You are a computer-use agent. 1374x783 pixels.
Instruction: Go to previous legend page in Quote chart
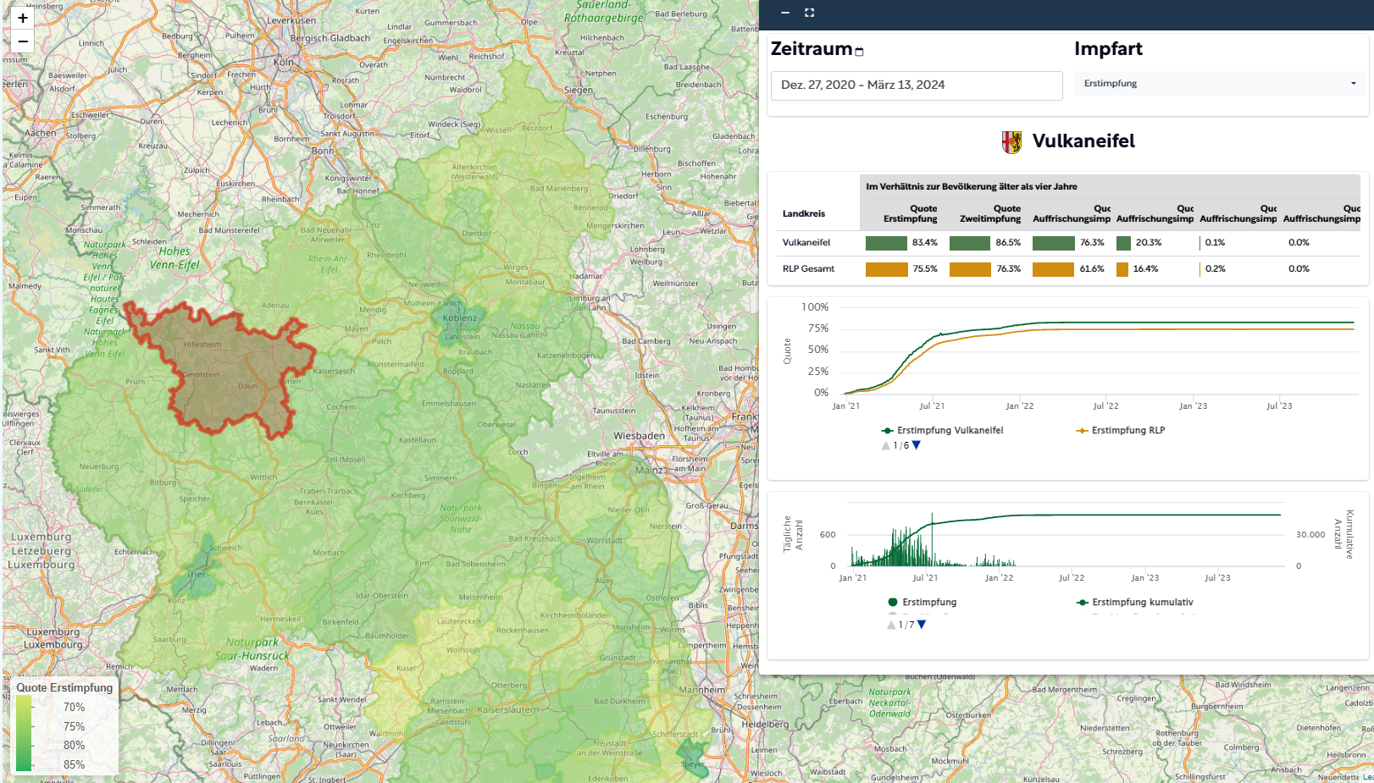[x=886, y=445]
